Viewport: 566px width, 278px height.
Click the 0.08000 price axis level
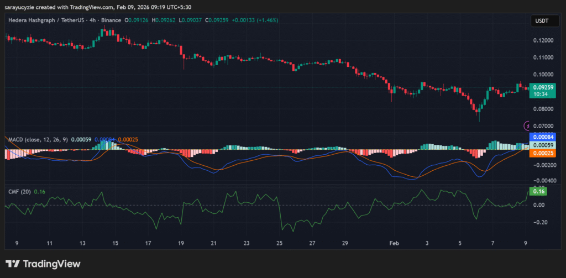pyautogui.click(x=543, y=110)
